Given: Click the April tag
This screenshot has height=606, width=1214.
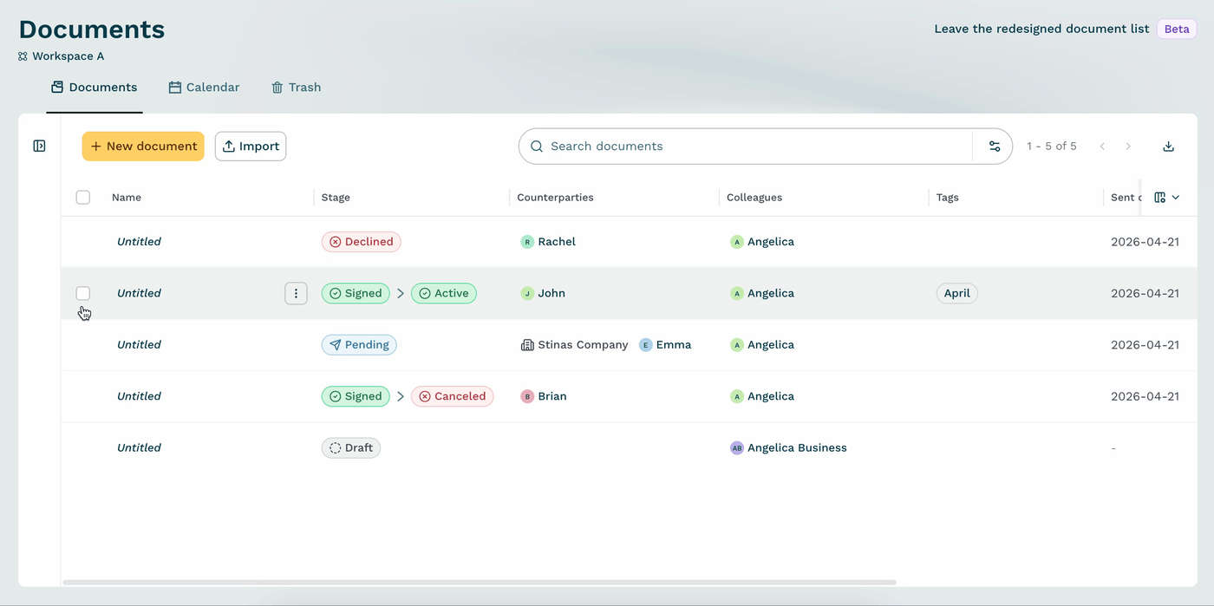Looking at the screenshot, I should 957,293.
